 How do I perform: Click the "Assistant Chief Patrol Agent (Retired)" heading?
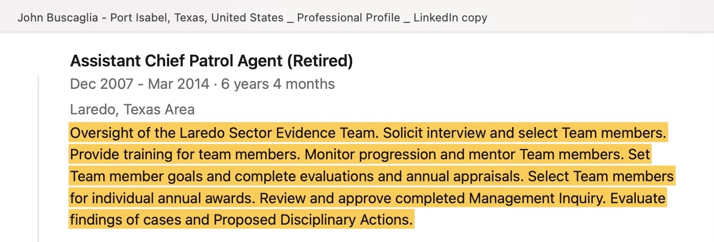[212, 61]
